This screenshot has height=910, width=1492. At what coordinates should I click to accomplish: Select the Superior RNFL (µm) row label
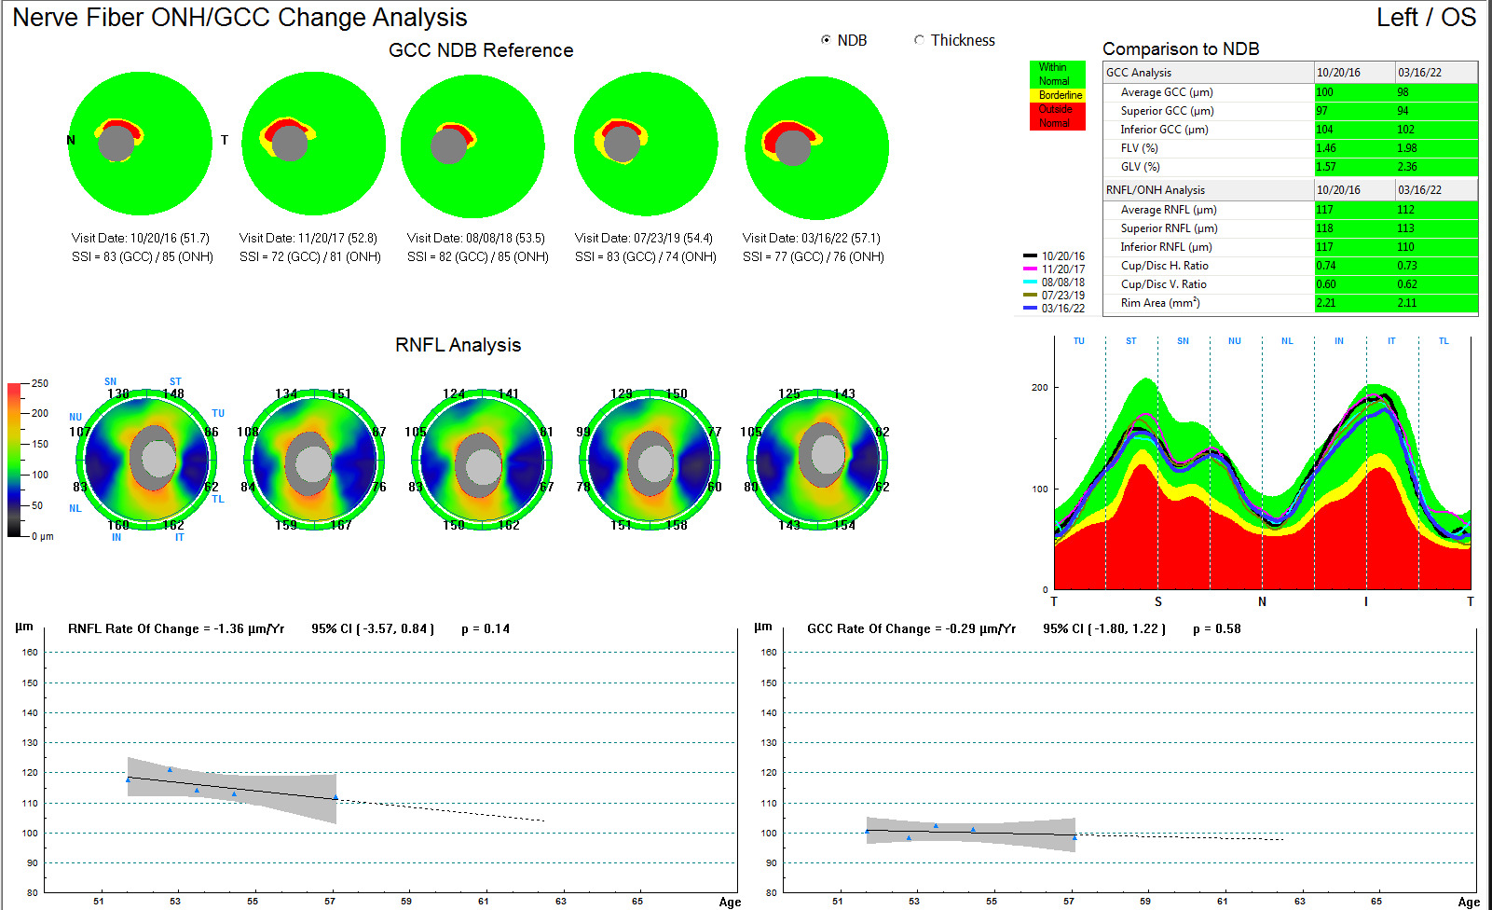[1169, 228]
